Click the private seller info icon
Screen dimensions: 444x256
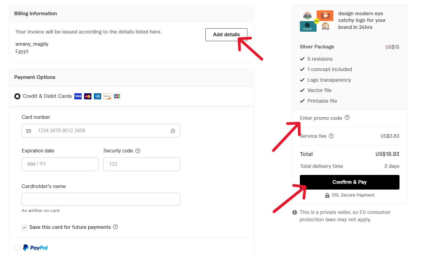[295, 212]
